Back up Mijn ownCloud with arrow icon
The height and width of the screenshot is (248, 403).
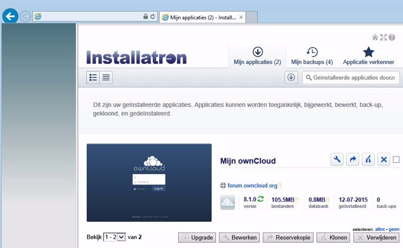click(x=352, y=160)
